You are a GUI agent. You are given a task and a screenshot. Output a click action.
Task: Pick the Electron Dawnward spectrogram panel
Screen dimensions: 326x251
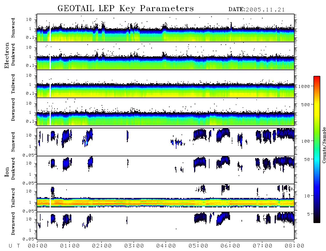point(166,112)
